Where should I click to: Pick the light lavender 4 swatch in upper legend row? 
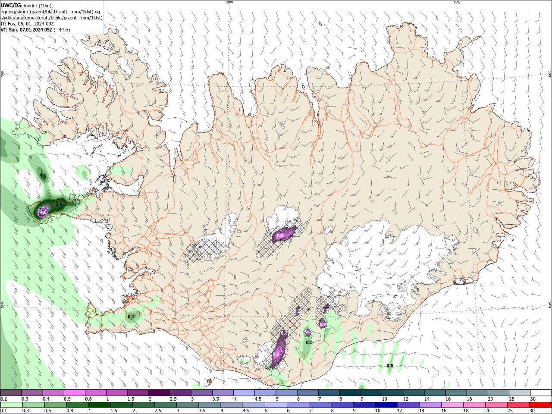click(x=244, y=393)
